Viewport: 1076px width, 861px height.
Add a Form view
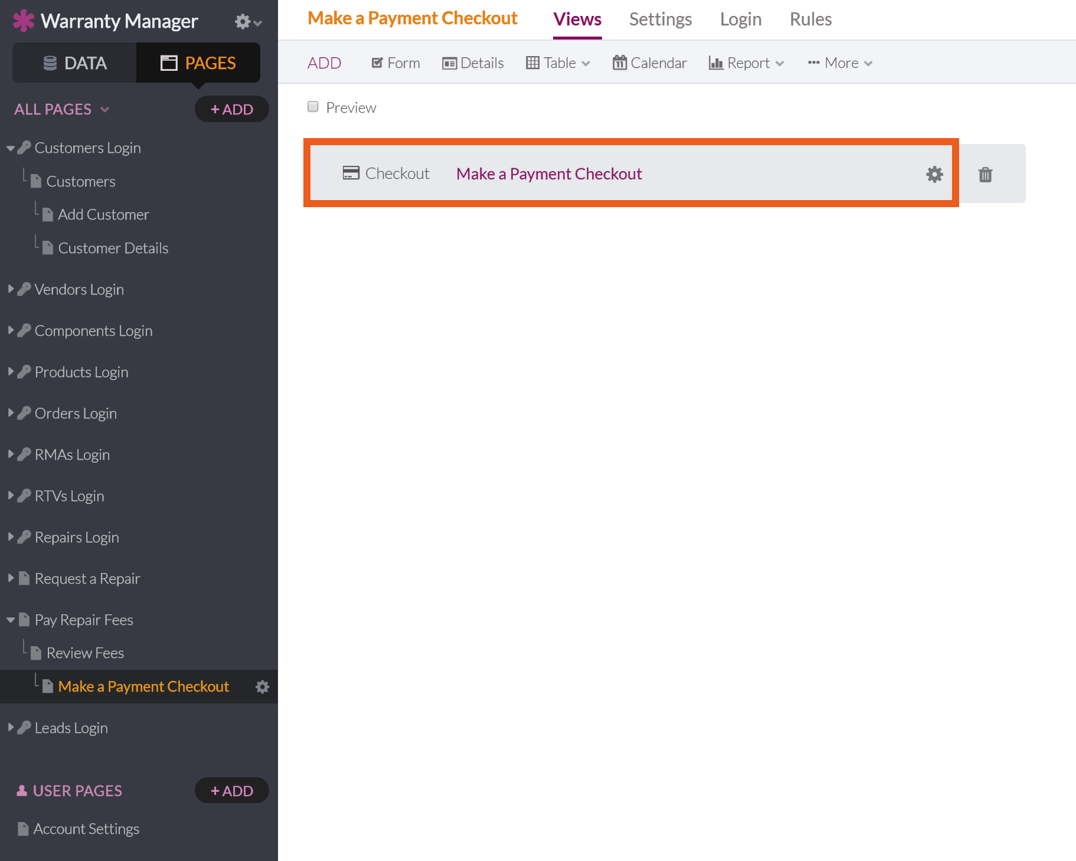click(395, 63)
